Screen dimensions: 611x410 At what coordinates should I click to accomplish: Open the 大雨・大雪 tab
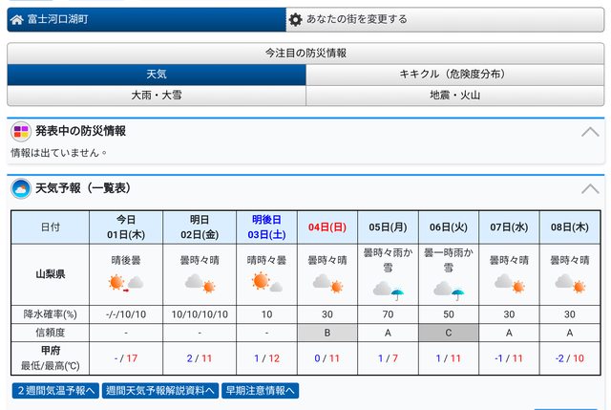[157, 96]
